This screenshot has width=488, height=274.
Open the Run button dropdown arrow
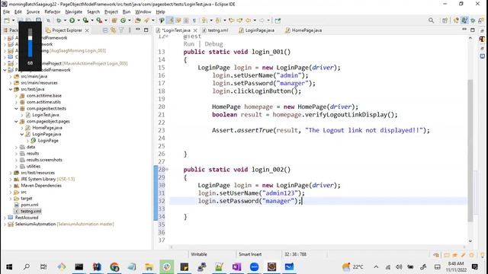(78, 21)
